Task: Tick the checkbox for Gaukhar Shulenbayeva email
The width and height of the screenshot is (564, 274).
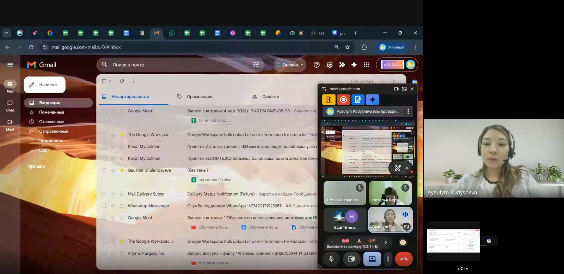Action: tap(104, 170)
